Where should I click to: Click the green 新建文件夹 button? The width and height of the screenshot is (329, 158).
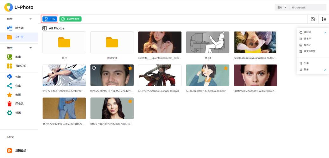70,19
